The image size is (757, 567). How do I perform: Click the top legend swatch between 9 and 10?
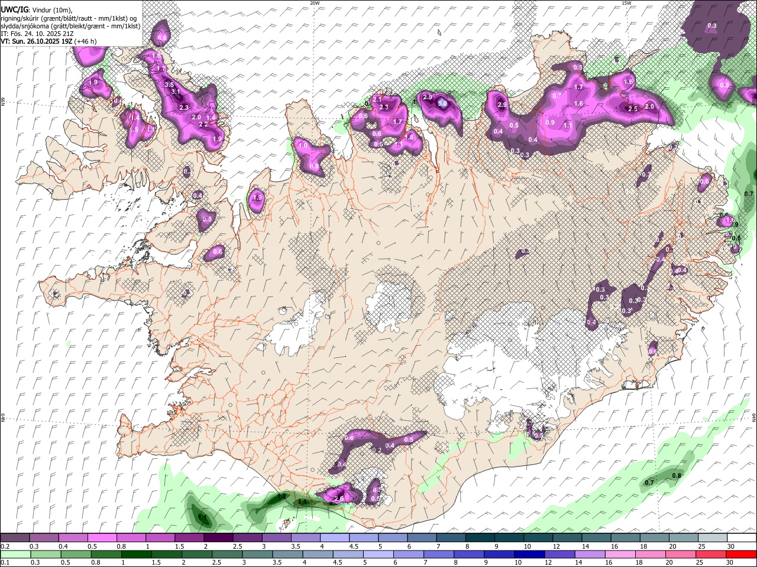(x=510, y=538)
